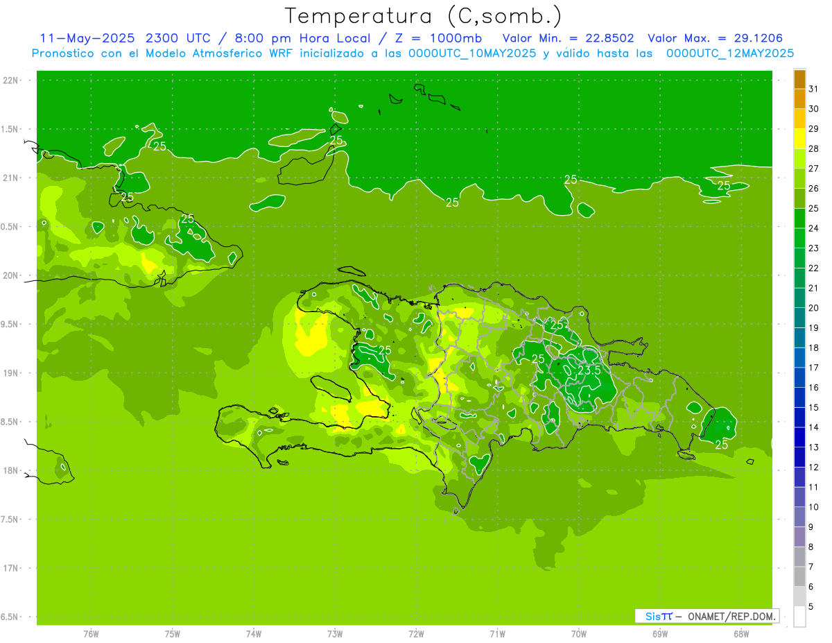Click the blue "Sisπ" logo text
This screenshot has height=643, width=832.
[659, 616]
